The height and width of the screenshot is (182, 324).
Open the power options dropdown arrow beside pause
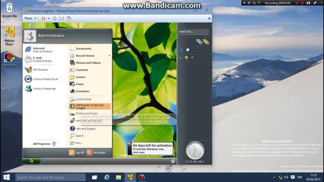point(49,18)
